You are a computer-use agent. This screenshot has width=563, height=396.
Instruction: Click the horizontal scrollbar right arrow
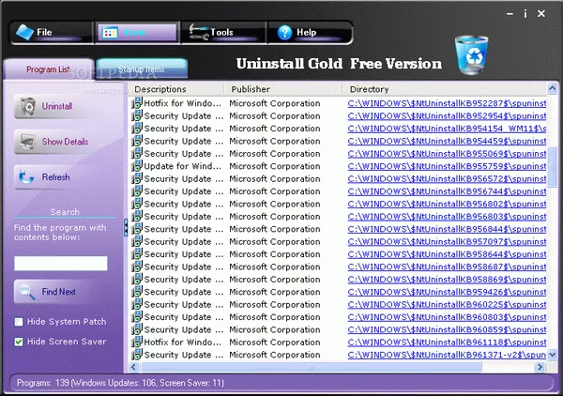coord(540,367)
